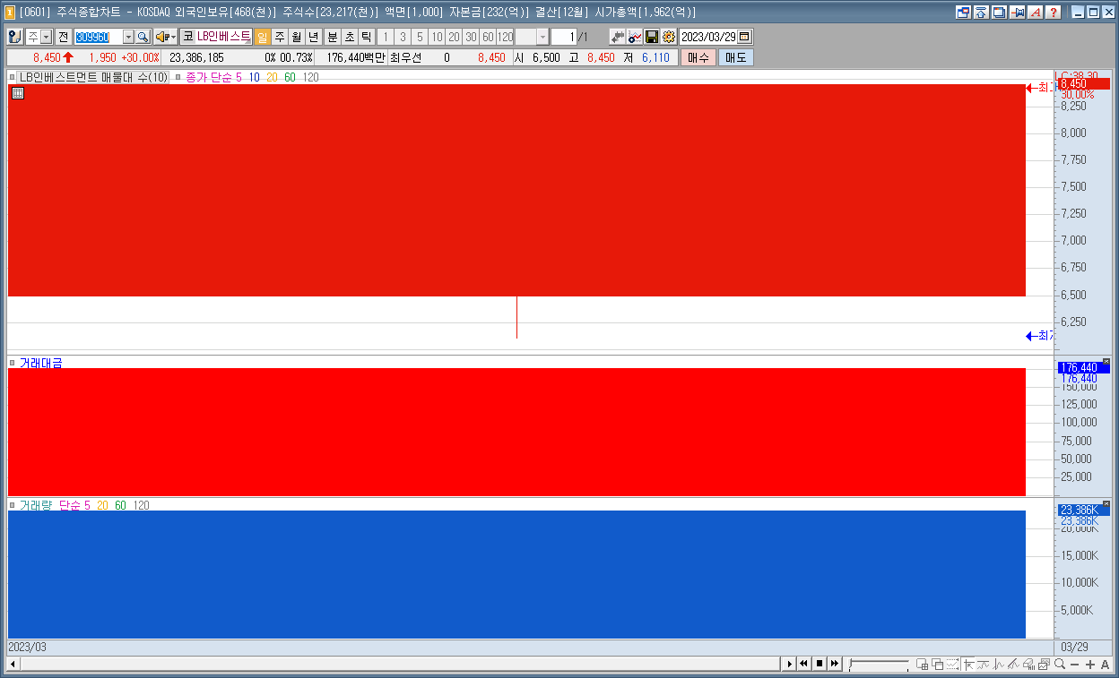Screen dimensions: 1119x678
Task: Click the play button in the bottom bar
Action: (790, 664)
